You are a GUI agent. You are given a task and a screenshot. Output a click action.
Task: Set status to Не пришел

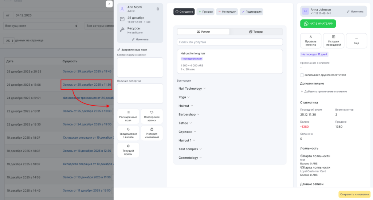(227, 12)
